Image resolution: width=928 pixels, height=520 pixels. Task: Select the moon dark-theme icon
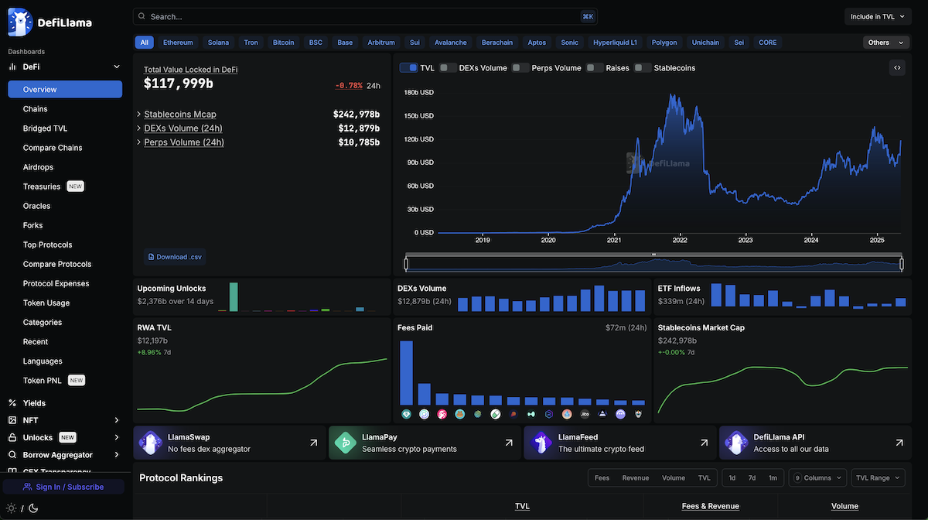[33, 508]
